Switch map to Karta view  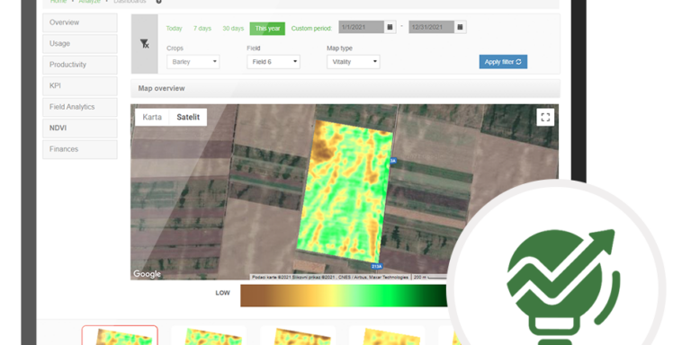tap(152, 117)
